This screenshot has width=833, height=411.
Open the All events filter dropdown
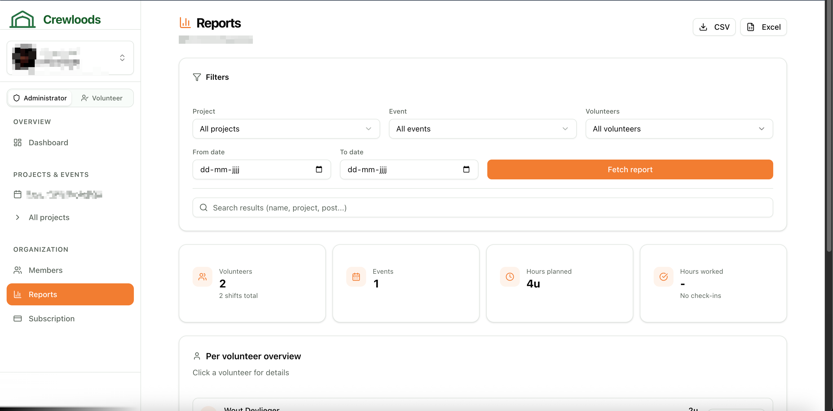coord(482,129)
